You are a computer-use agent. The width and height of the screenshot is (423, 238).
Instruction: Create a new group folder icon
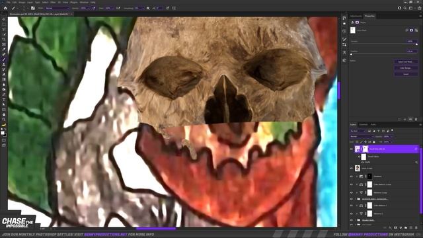pos(406,227)
